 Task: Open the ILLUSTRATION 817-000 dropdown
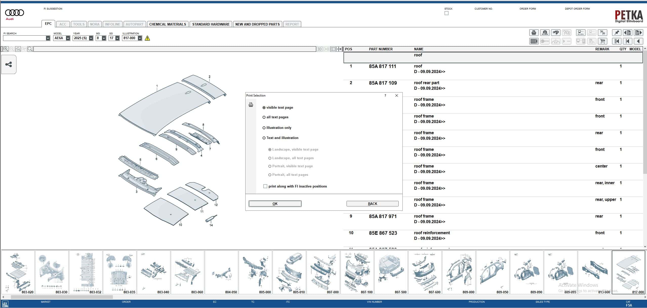tap(140, 38)
